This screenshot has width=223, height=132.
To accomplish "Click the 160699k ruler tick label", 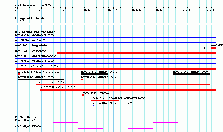I will click(209, 10).
